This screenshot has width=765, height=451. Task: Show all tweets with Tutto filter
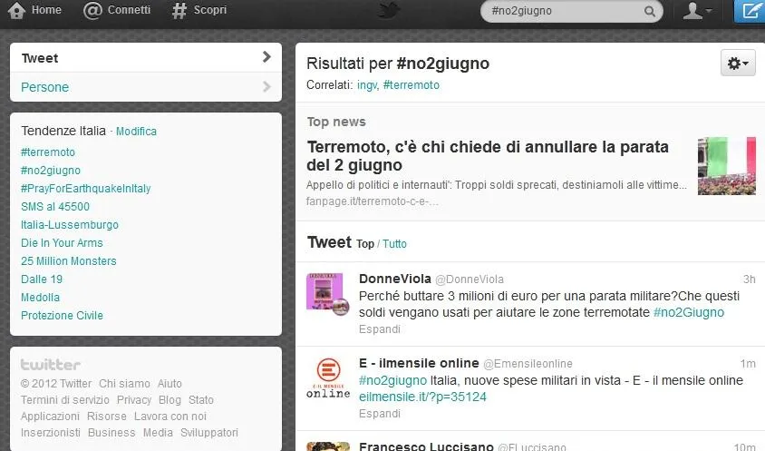[394, 244]
